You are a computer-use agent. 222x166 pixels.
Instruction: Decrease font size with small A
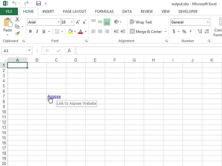(x=84, y=22)
